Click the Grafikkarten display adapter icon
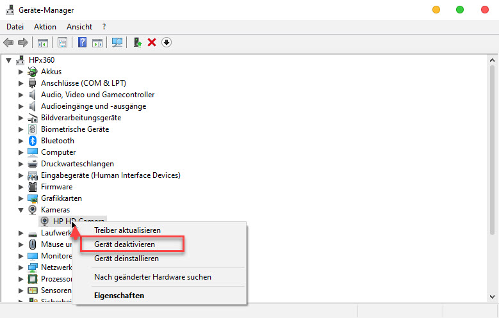Screen dimensions: 499x318 [x=33, y=198]
